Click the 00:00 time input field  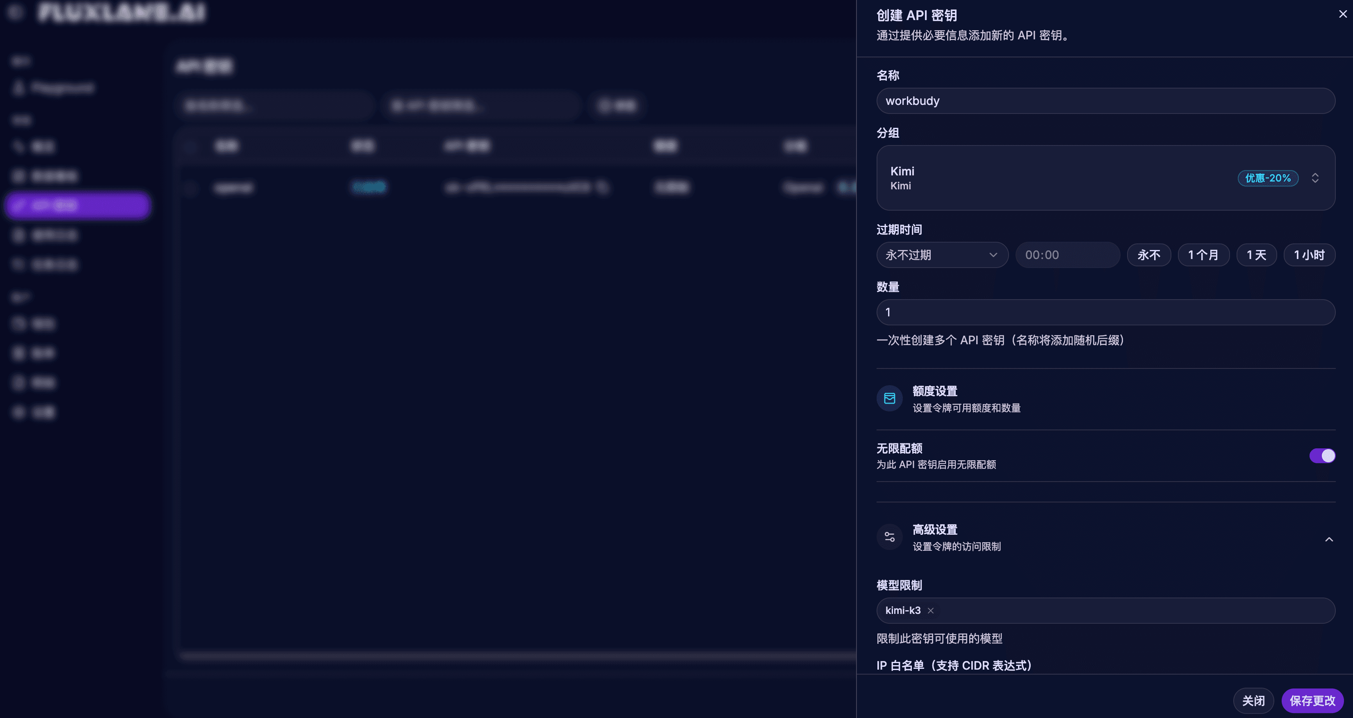(1067, 255)
